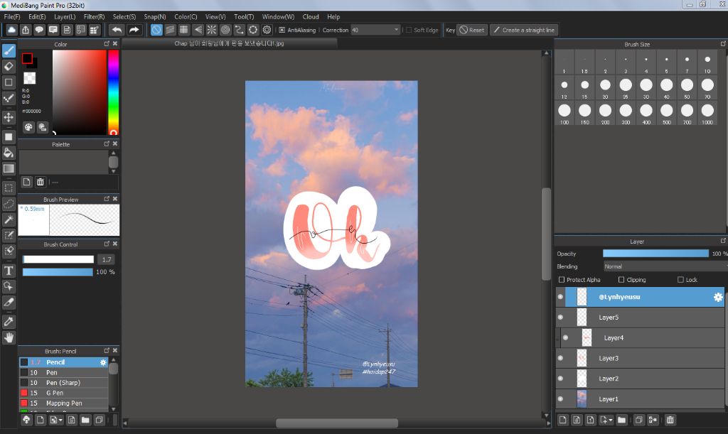Viewport: 728px width, 434px height.
Task: Add a new layer in Layer panel
Action: [563, 420]
